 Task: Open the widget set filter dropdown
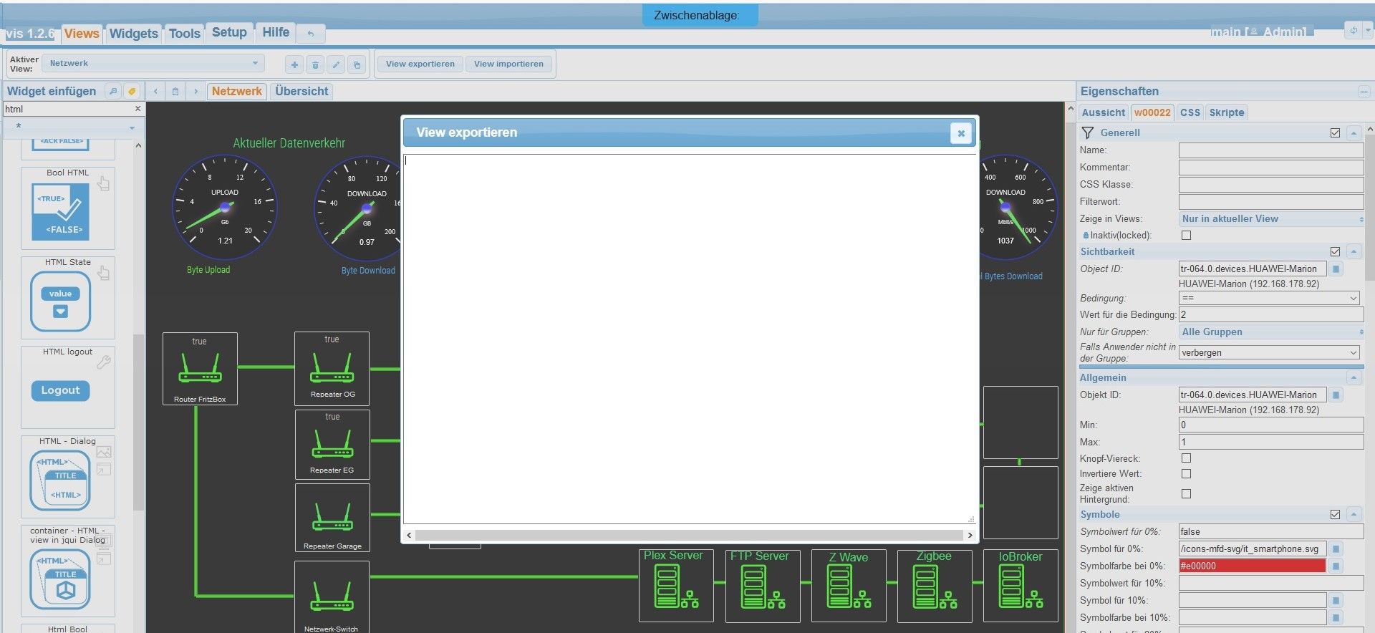[x=75, y=127]
